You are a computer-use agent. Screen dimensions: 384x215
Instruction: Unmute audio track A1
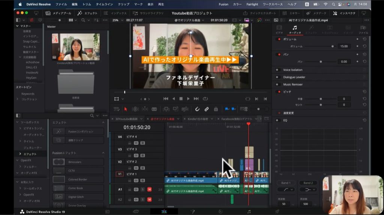click(x=149, y=190)
